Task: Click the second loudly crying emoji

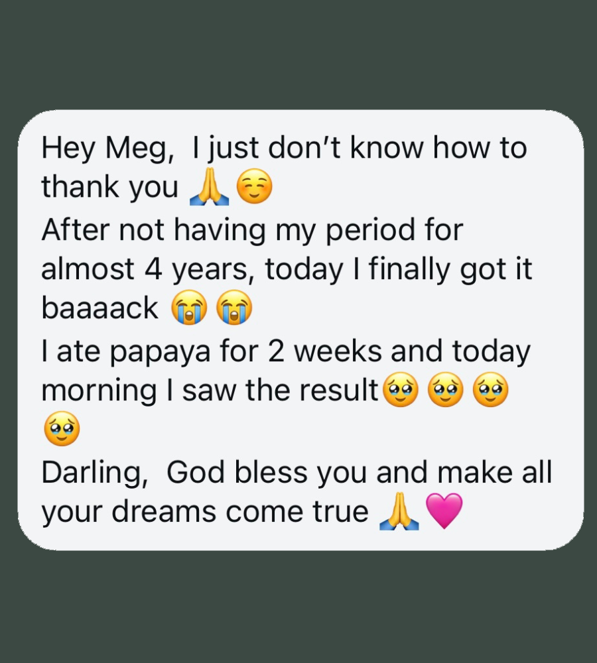Action: coord(234,308)
